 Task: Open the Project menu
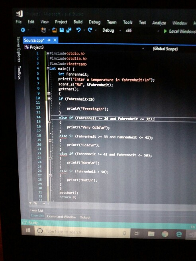click(x=61, y=22)
